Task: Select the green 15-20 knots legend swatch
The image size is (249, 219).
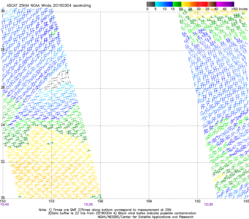Action: [177, 4]
